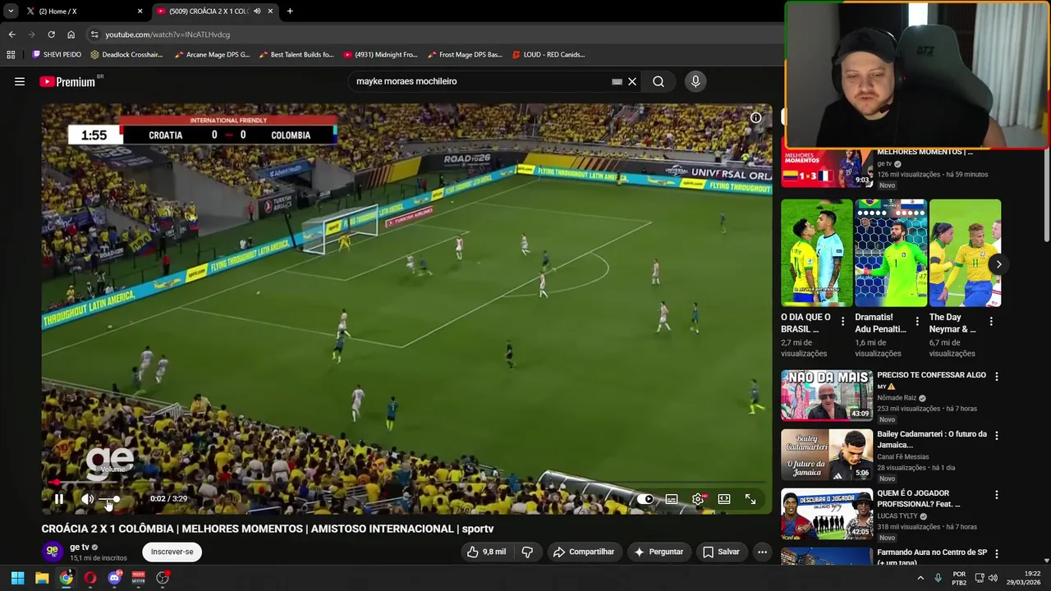Open 'SHEVI PEIDO' bookmark
Screen dimensions: 1051x591
pyautogui.click(x=57, y=54)
